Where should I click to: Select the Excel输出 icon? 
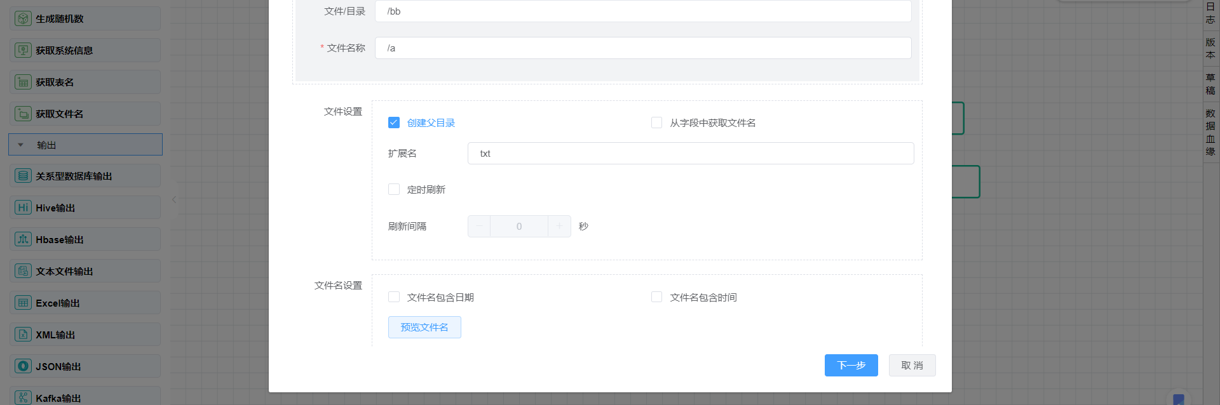(x=23, y=303)
